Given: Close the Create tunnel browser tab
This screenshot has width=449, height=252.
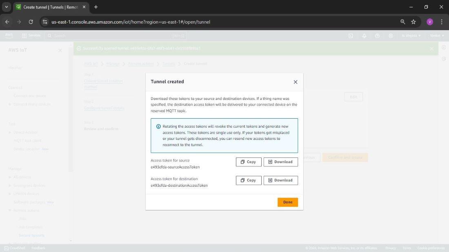Looking at the screenshot, I should (x=84, y=7).
